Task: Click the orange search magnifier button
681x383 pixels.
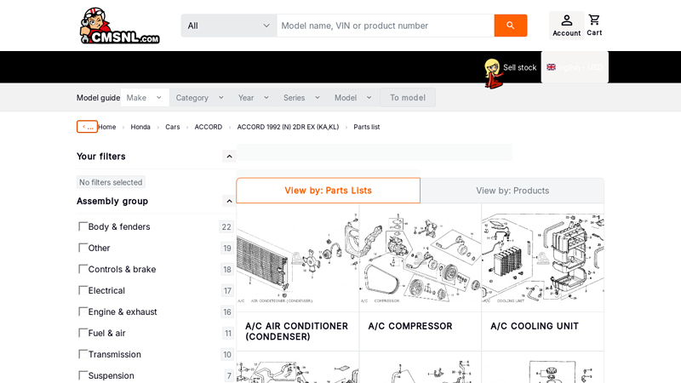Action: (x=510, y=26)
